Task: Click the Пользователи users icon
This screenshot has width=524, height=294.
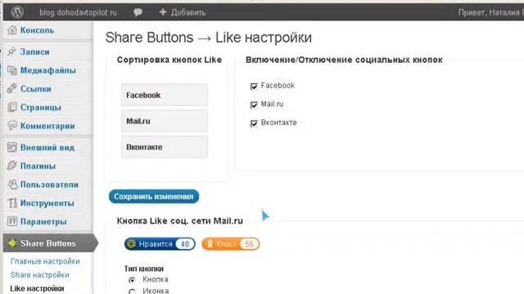Action: point(12,185)
